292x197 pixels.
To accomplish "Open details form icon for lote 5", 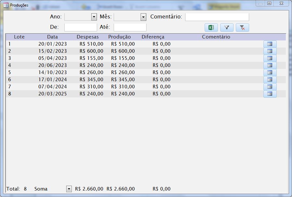I will (270, 72).
